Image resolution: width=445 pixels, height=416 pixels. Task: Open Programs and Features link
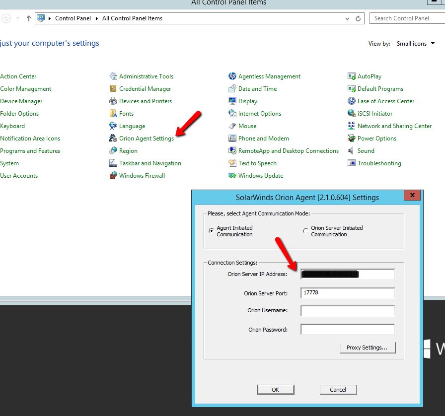click(x=30, y=151)
